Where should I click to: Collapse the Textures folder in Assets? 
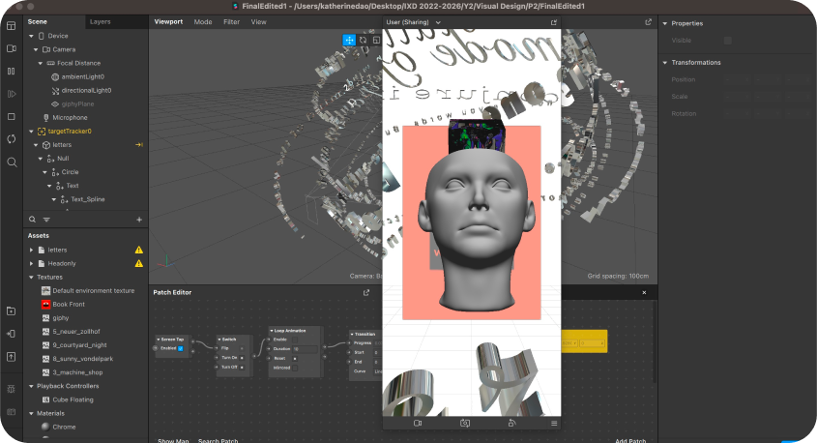pyautogui.click(x=32, y=277)
